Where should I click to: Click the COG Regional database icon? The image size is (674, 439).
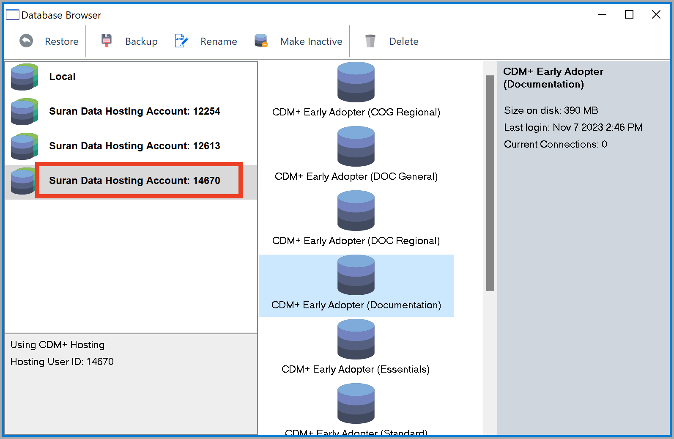click(x=356, y=82)
